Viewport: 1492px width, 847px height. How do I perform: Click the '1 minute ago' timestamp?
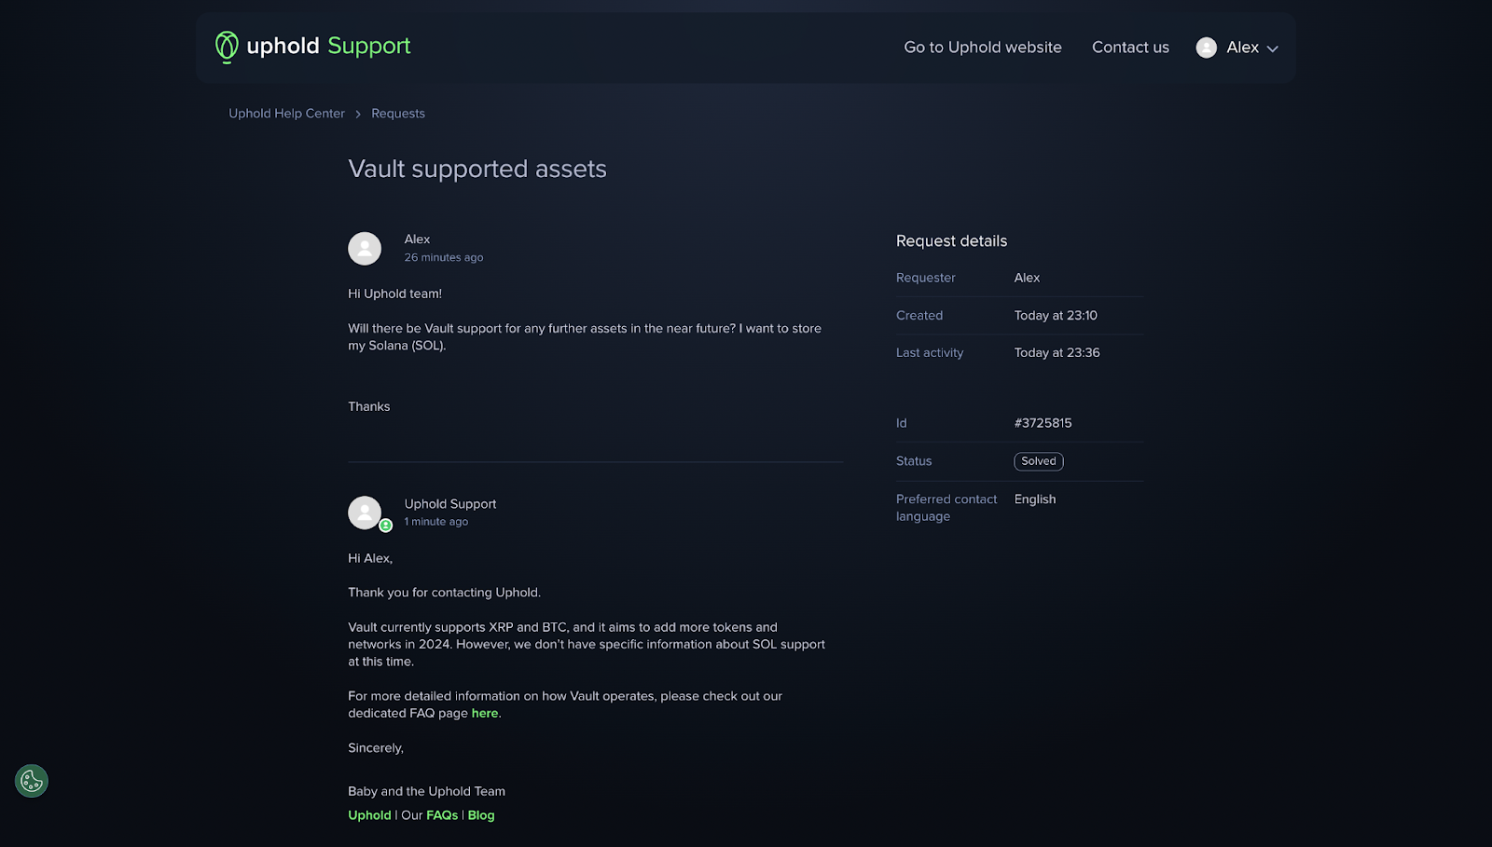pos(436,522)
